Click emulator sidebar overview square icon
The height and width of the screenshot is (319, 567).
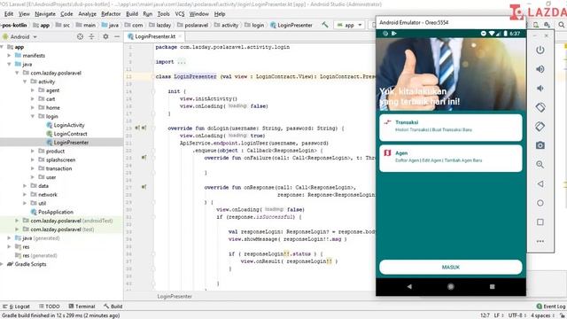point(540,222)
